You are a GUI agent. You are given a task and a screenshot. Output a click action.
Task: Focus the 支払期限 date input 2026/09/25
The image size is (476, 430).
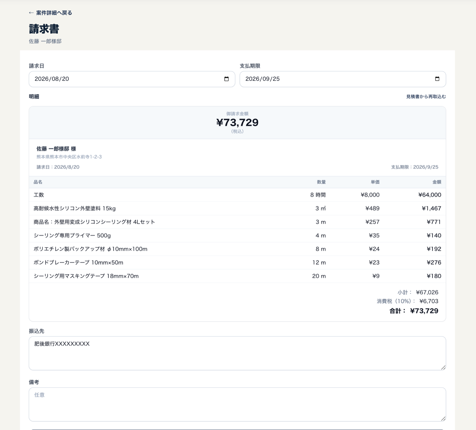coord(343,79)
